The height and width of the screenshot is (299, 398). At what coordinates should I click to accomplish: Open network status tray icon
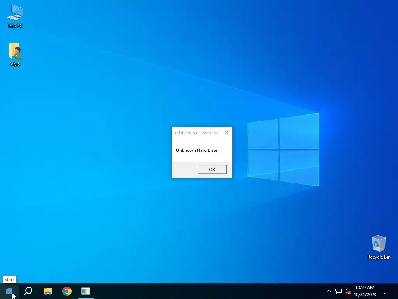point(339,291)
